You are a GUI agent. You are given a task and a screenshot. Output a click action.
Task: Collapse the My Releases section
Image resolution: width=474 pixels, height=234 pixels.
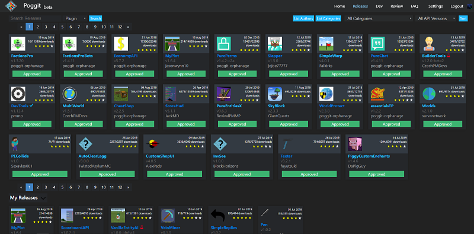pos(43,198)
